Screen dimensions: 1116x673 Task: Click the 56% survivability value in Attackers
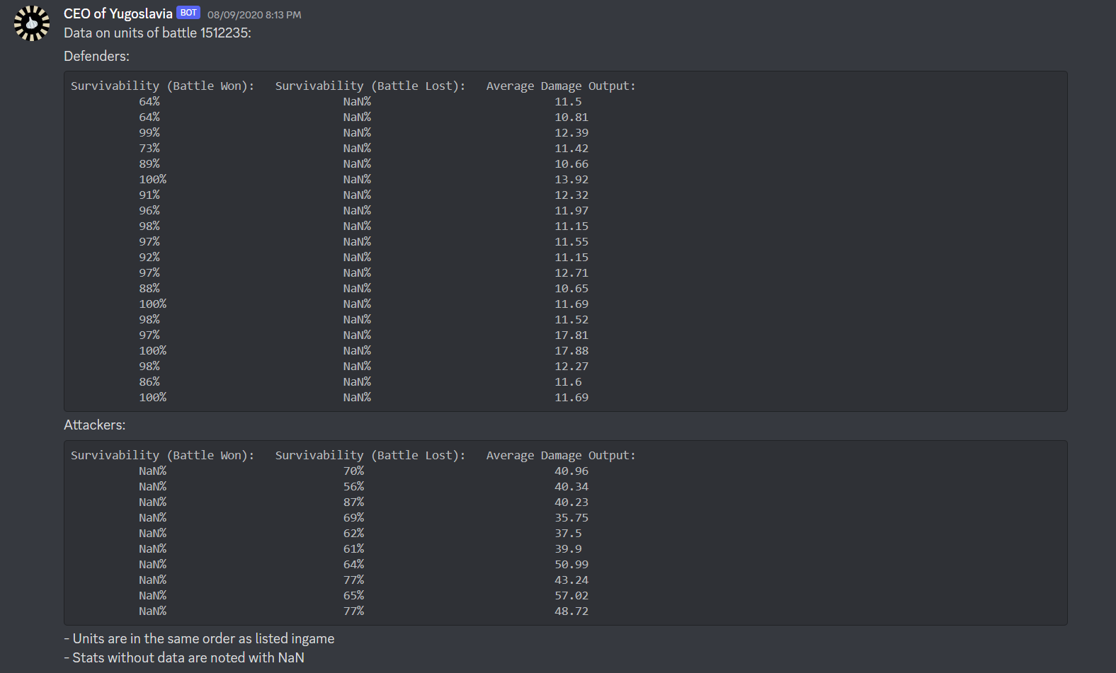click(353, 486)
